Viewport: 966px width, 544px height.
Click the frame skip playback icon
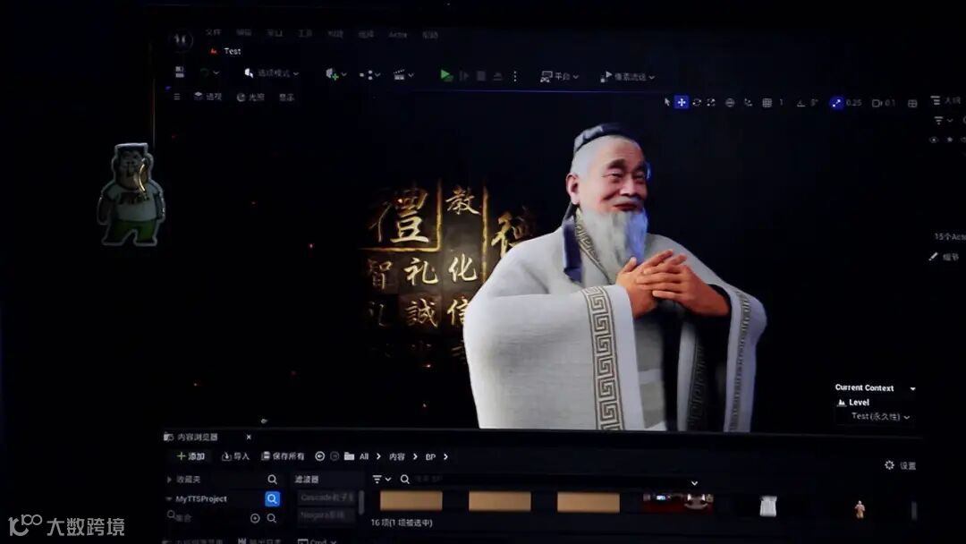coord(464,76)
